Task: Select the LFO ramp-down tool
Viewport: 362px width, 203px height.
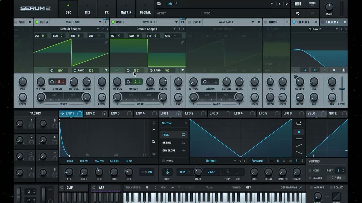Action: pyautogui.click(x=299, y=152)
